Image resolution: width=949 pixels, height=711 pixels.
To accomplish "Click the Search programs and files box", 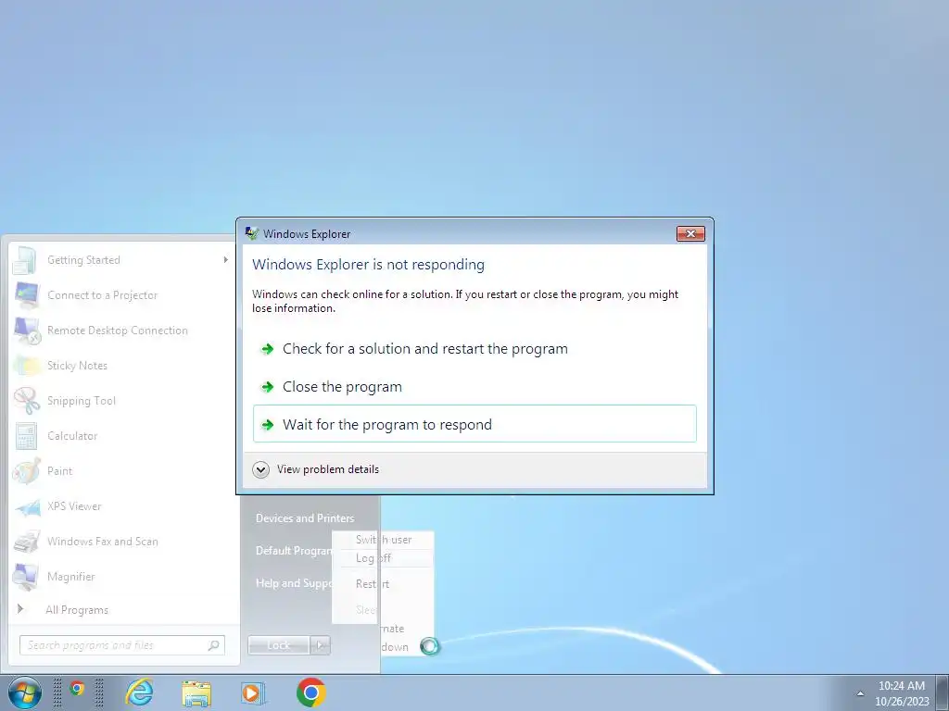I will point(121,645).
